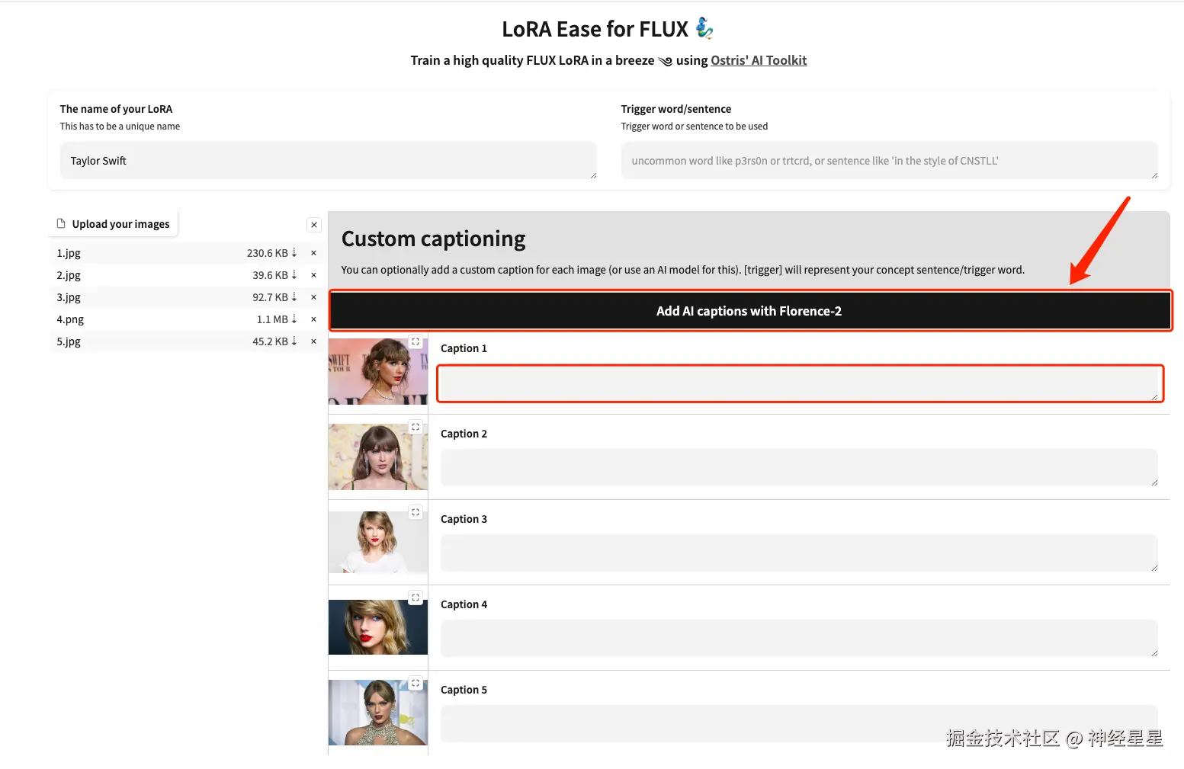The height and width of the screenshot is (769, 1184).
Task: Click Add AI captions with Florence-2 button
Action: (750, 311)
